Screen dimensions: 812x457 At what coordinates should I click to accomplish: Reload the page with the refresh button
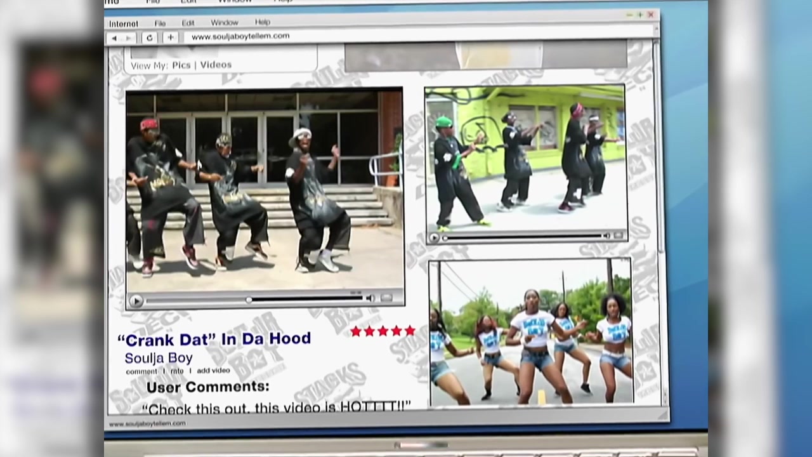(x=150, y=38)
